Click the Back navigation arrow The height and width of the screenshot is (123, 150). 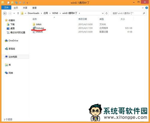(x=5, y=13)
